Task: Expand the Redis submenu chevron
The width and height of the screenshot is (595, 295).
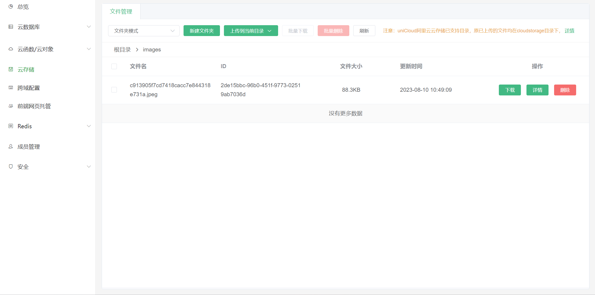Action: pos(89,126)
